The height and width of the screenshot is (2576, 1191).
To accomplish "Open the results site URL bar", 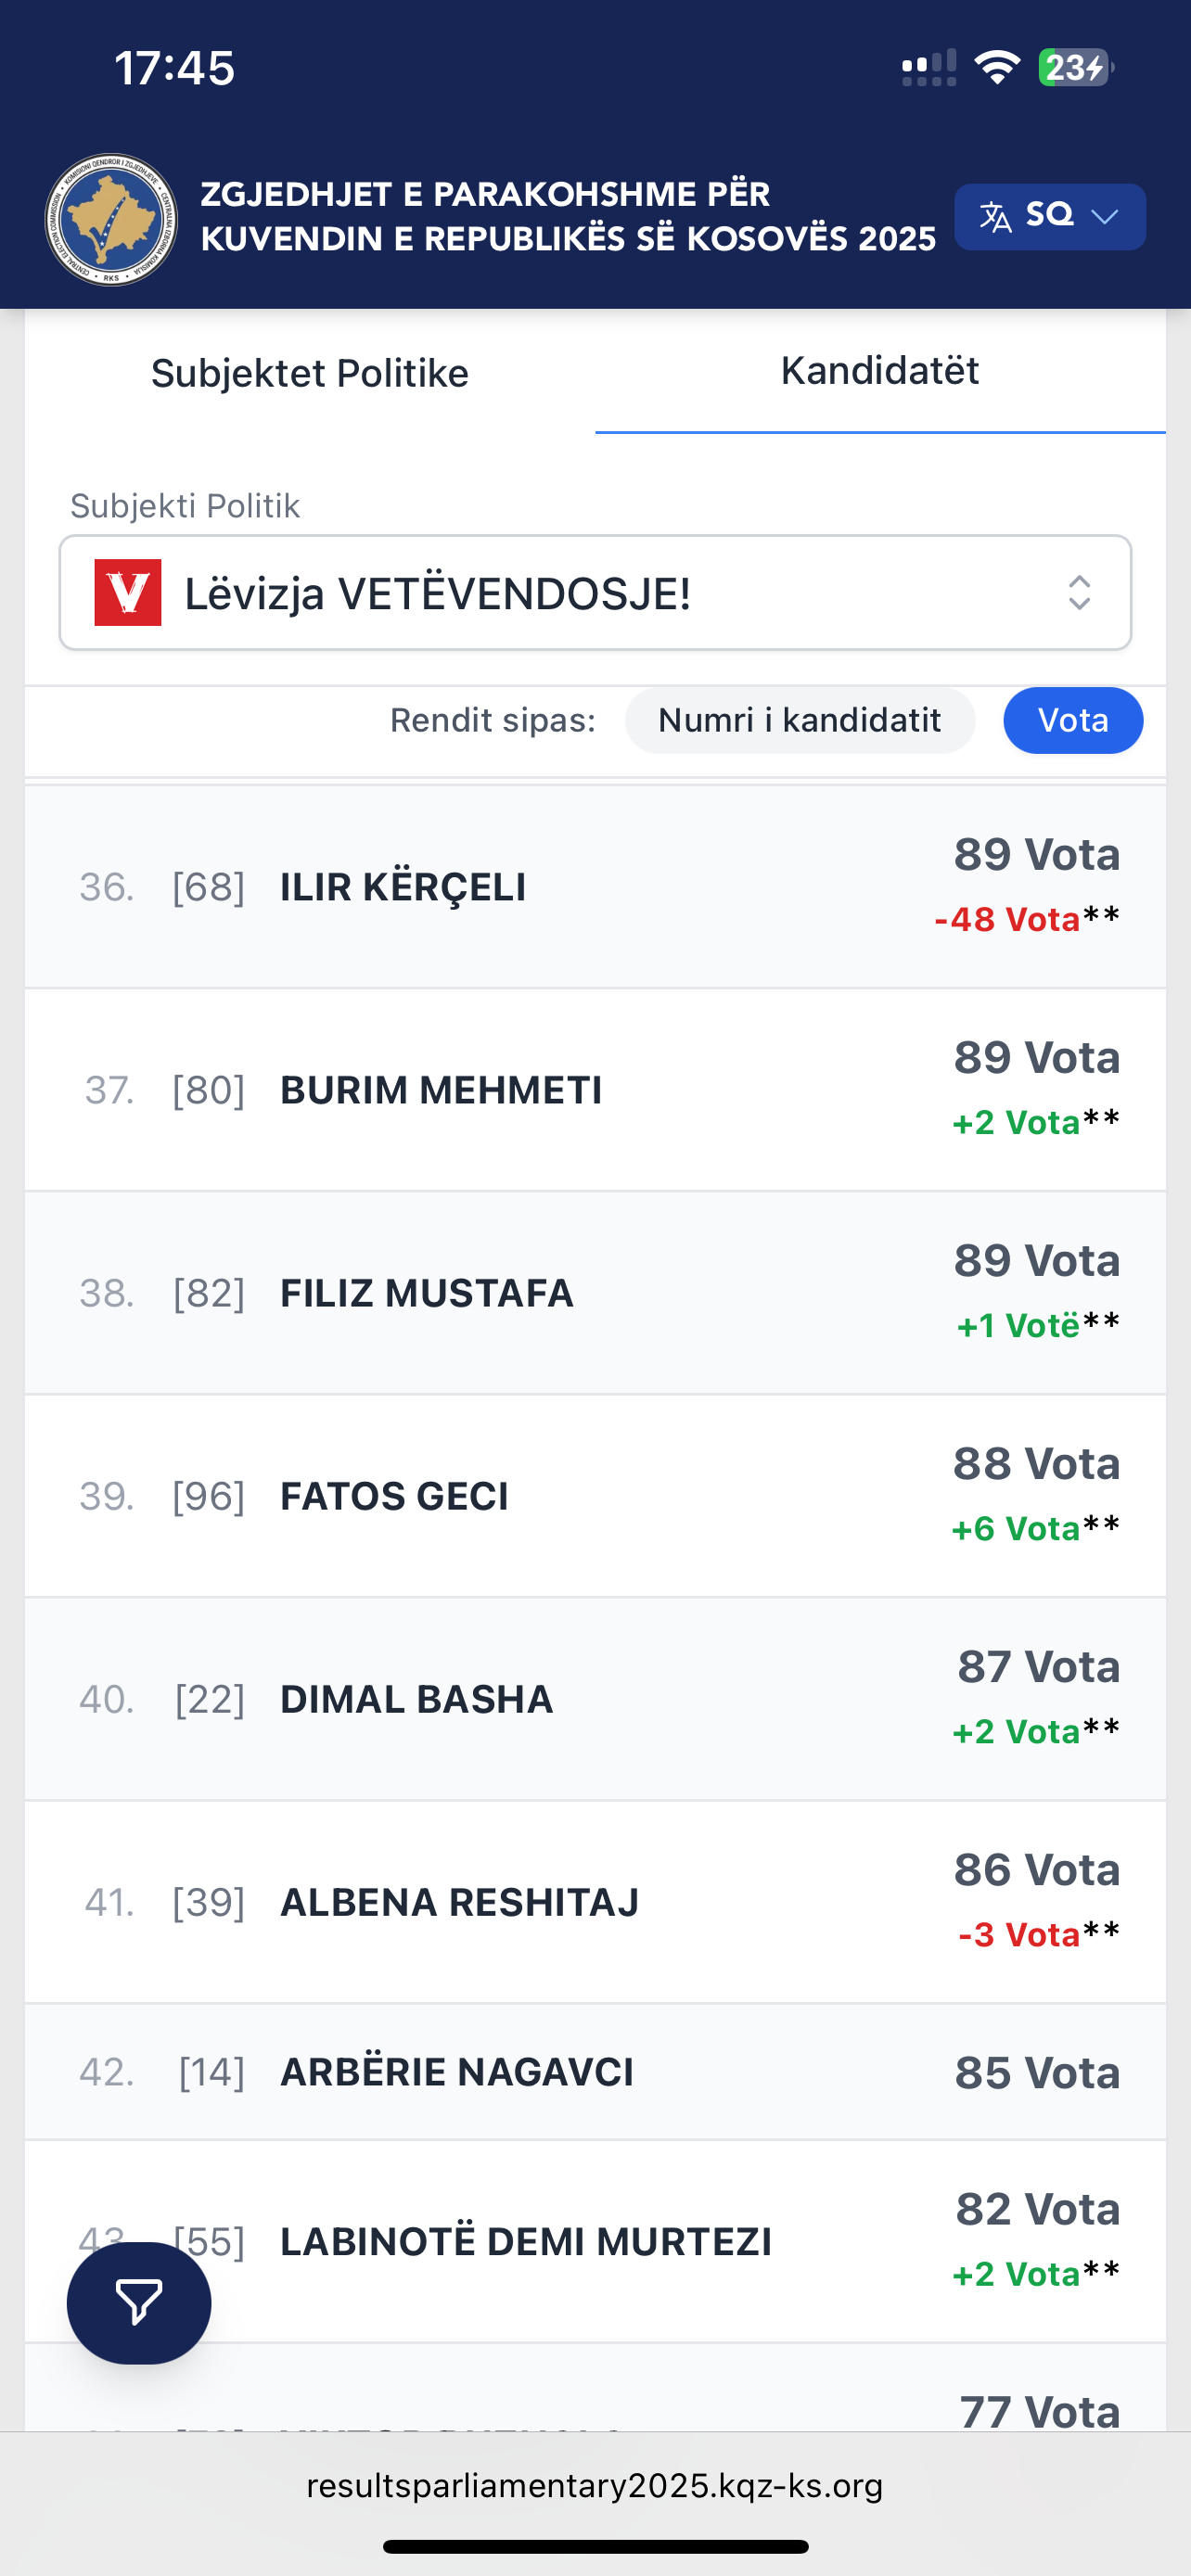I will pyautogui.click(x=595, y=2485).
